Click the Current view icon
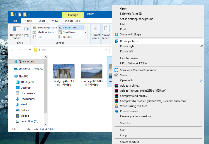This screenshot has height=144, width=209. 95,28
